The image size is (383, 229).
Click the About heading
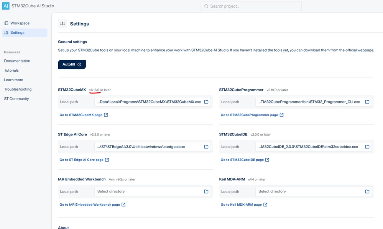pyautogui.click(x=63, y=227)
